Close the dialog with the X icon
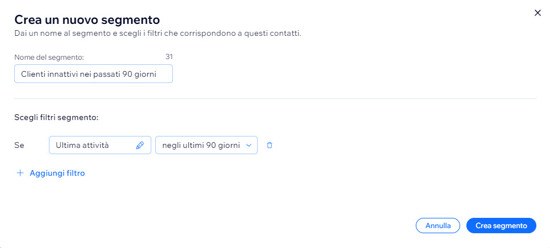The height and width of the screenshot is (248, 550). pyautogui.click(x=537, y=13)
